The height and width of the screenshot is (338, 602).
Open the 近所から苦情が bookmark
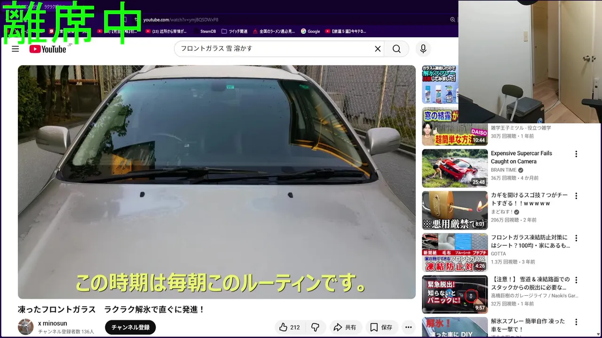coord(166,31)
